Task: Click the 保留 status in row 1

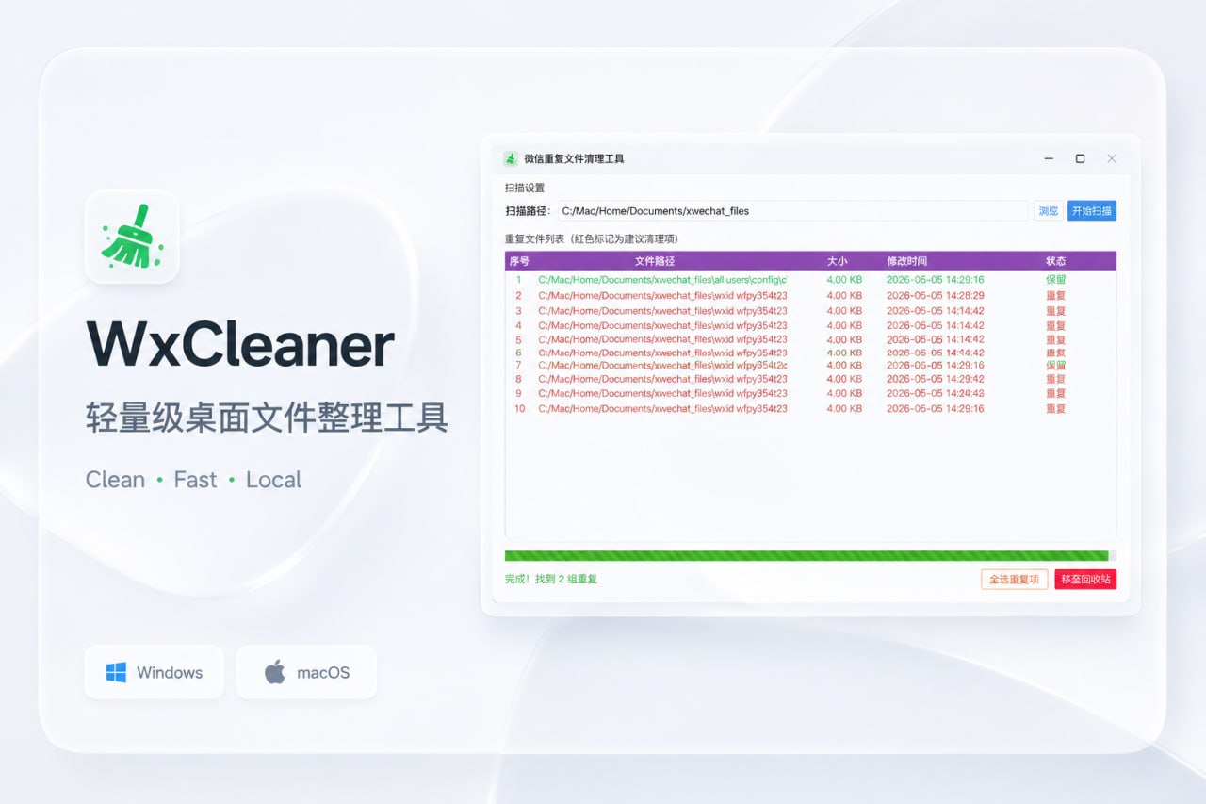Action: [x=1055, y=280]
